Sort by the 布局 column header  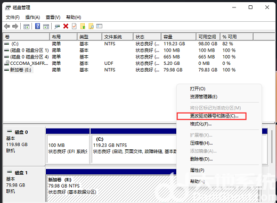(x=63, y=37)
